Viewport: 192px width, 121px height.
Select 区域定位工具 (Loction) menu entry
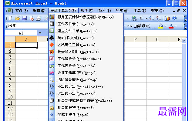pos(86,45)
